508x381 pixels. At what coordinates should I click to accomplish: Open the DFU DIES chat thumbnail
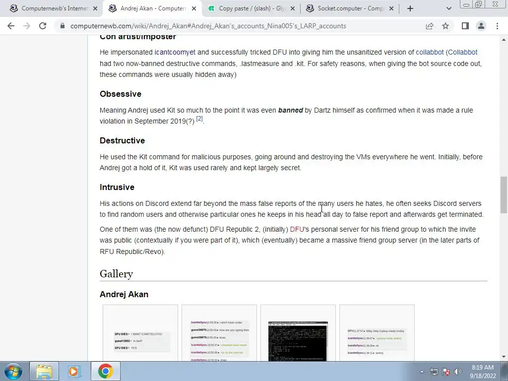(x=140, y=333)
